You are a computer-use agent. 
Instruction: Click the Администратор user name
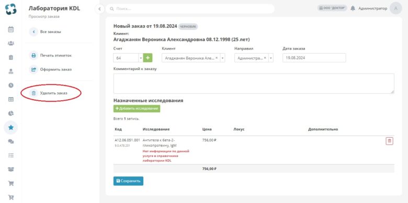click(x=372, y=8)
